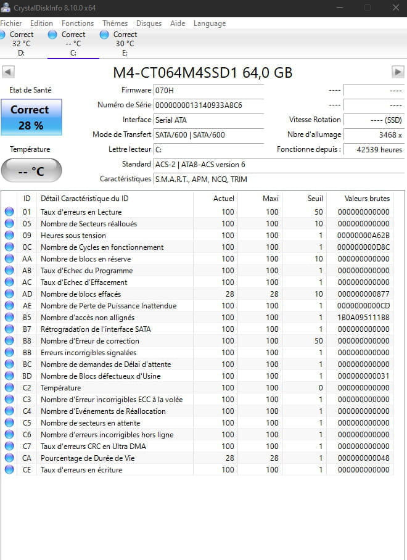Image resolution: width=407 pixels, height=560 pixels.
Task: Click status orb for Nombre d'accès non allignés
Action: coord(9,317)
